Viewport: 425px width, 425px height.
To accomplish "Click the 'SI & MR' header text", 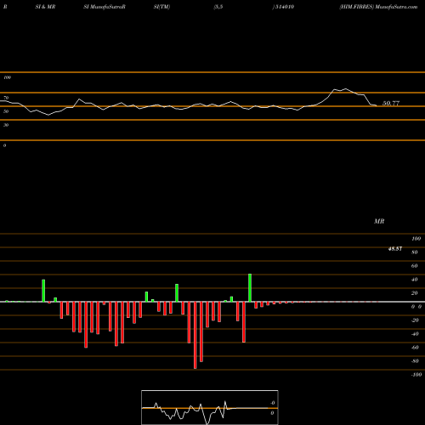I will (45, 7).
